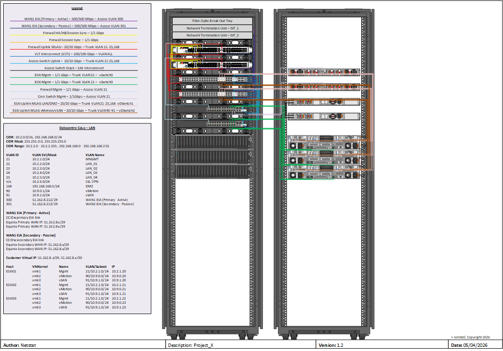
Task: Select bottommost ESXi server in right rack
Action: pyautogui.click(x=324, y=172)
